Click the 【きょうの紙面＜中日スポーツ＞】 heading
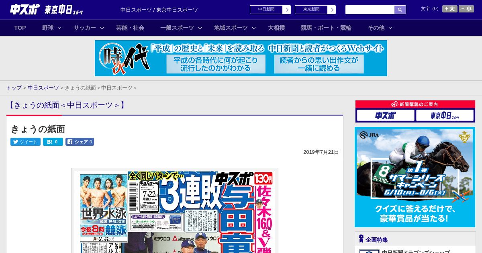The width and height of the screenshot is (482, 253). click(67, 105)
